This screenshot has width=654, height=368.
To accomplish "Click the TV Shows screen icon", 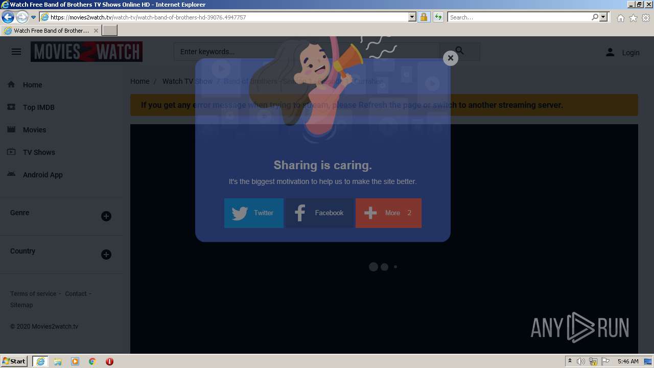I will pos(11,152).
